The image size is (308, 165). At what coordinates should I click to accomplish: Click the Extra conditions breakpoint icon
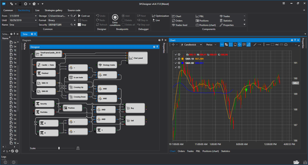click(x=115, y=17)
